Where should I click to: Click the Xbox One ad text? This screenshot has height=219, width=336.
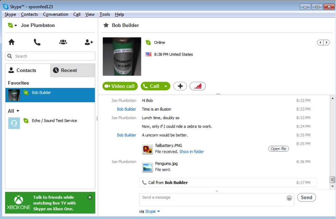pyautogui.click(x=54, y=203)
